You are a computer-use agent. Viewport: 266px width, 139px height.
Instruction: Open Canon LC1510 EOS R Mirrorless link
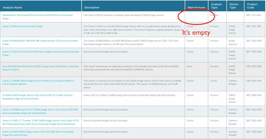coord(41,53)
